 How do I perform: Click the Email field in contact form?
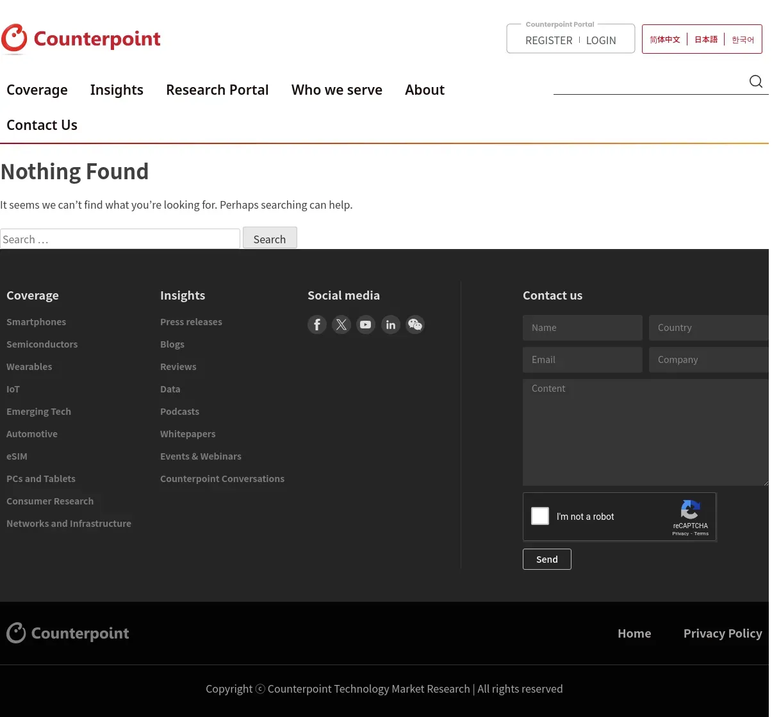[x=582, y=360]
